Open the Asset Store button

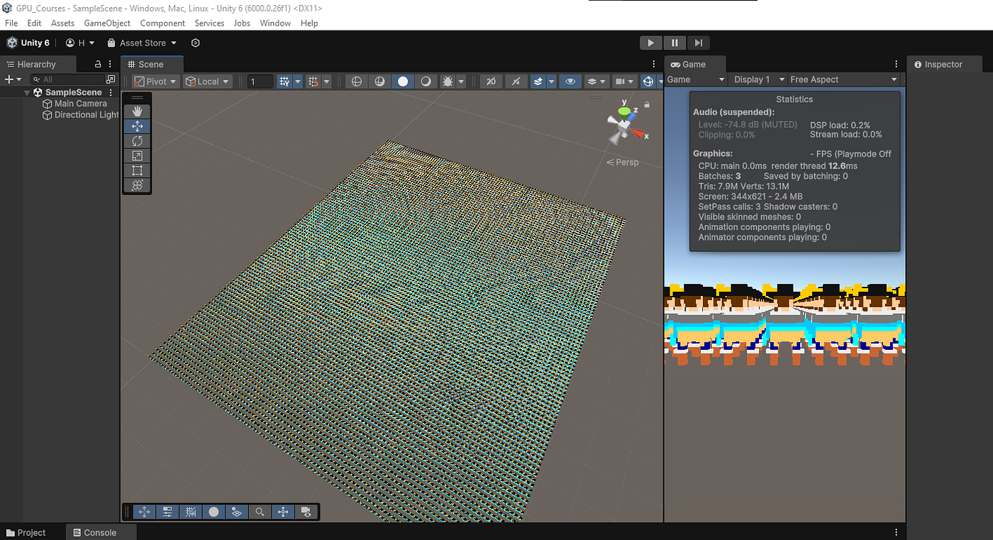pyautogui.click(x=141, y=43)
